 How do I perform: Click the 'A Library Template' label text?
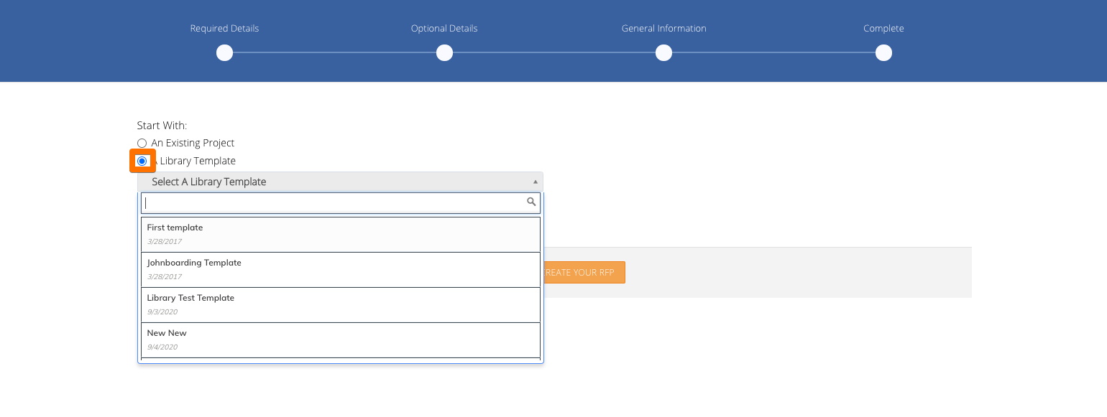[x=198, y=161]
